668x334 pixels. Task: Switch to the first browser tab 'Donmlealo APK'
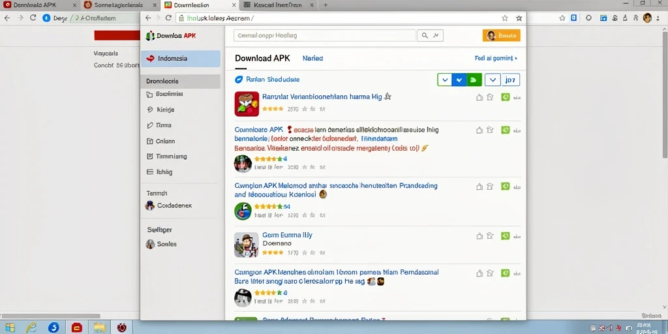click(x=35, y=5)
